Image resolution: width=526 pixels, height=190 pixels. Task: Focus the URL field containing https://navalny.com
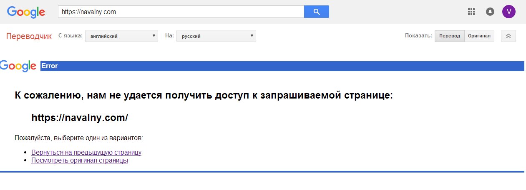[181, 12]
